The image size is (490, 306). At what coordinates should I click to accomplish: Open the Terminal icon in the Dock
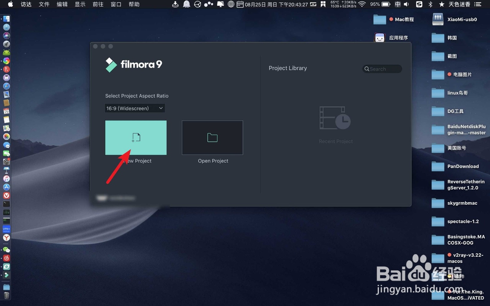(6, 204)
